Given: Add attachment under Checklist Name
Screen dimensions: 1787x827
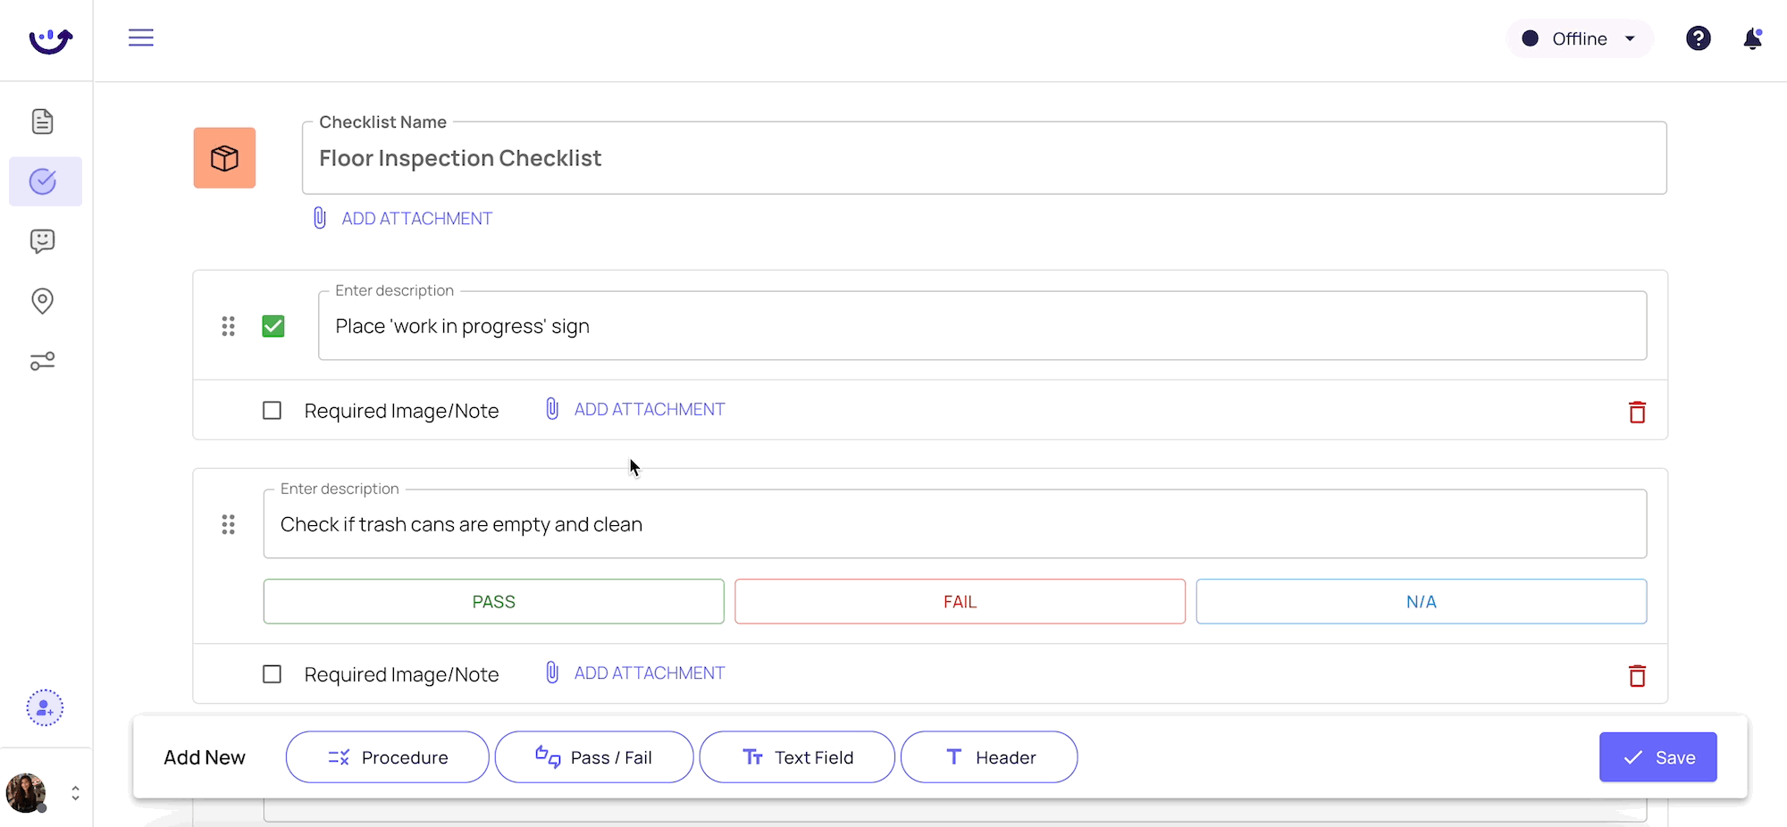Looking at the screenshot, I should coord(416,219).
